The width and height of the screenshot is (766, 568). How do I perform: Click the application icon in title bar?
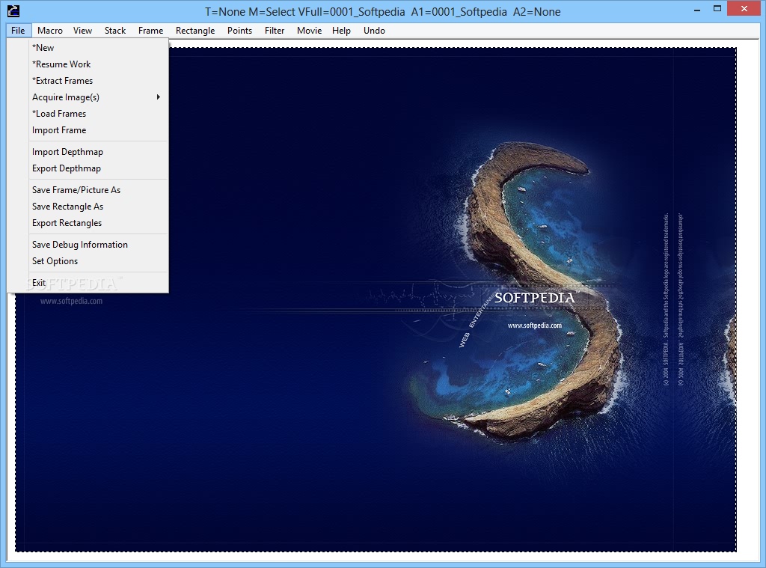click(x=13, y=10)
